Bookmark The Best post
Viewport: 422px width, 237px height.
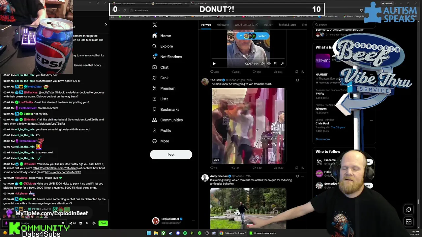(296, 168)
